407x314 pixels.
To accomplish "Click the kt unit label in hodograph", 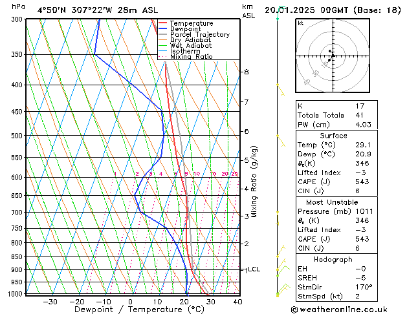I will tap(301, 23).
